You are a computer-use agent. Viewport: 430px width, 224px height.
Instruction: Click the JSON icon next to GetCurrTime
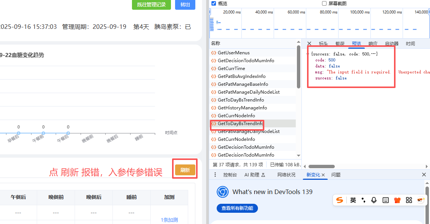pos(214,68)
